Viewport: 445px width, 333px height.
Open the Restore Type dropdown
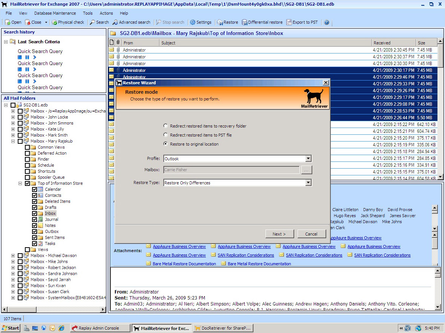[x=308, y=182]
